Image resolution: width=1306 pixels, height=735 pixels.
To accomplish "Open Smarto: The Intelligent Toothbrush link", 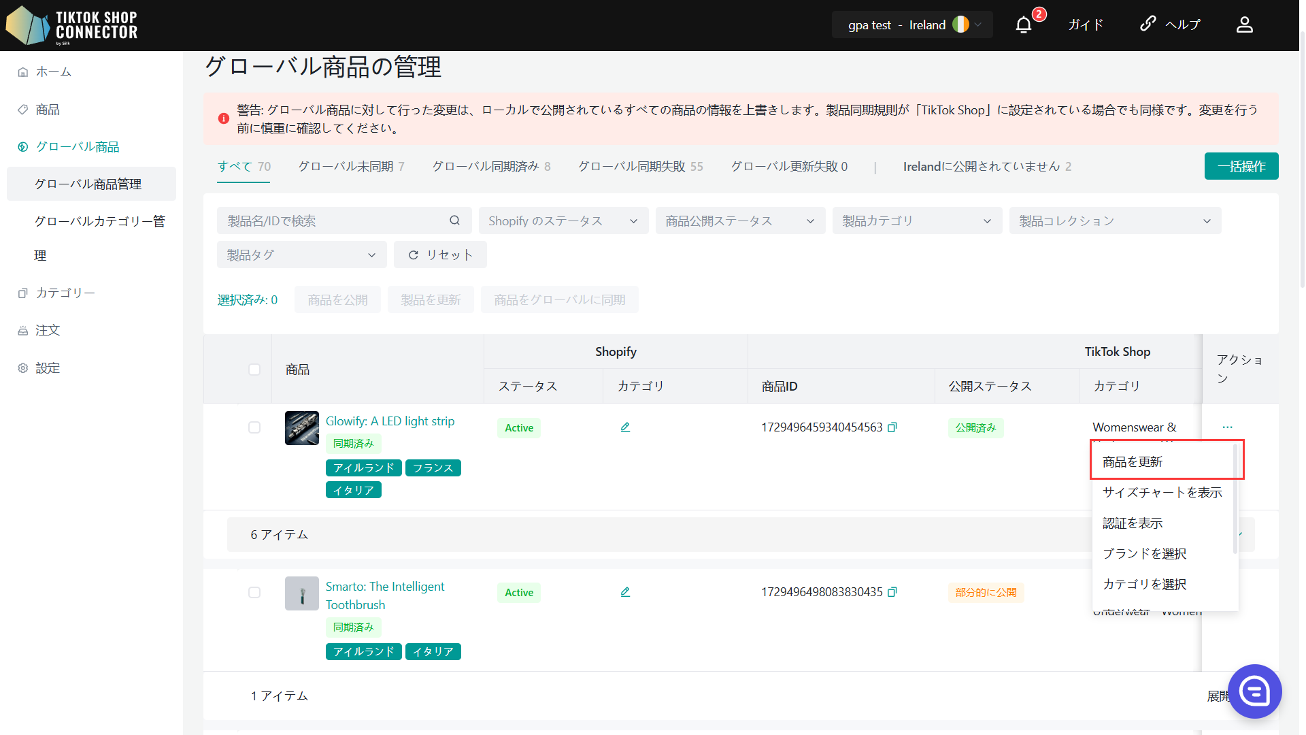I will coord(385,595).
